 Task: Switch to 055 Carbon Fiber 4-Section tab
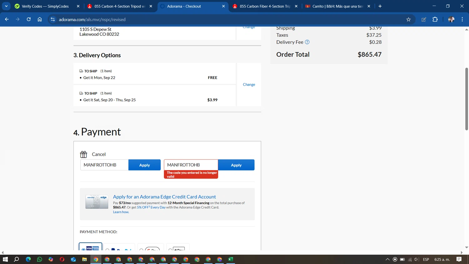point(265,6)
